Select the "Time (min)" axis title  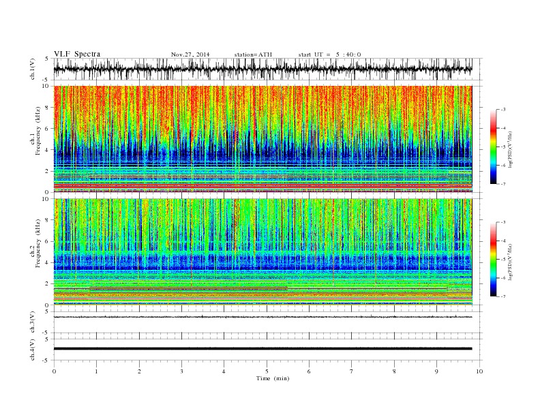[x=273, y=378]
